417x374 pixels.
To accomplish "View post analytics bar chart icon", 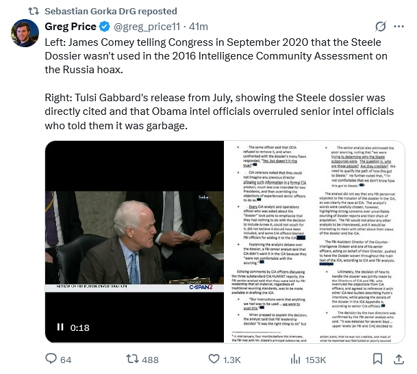I will coord(296,360).
